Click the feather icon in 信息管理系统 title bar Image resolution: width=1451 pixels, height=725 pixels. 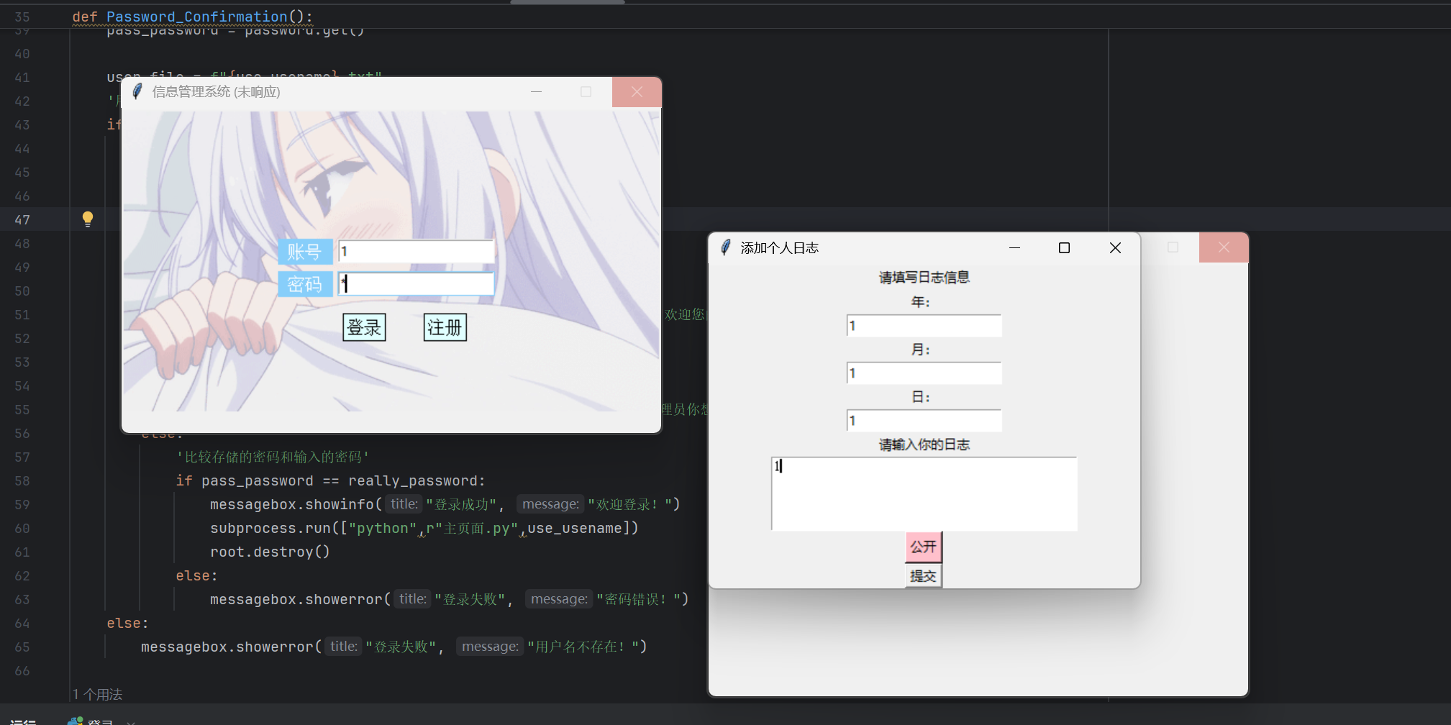click(137, 91)
